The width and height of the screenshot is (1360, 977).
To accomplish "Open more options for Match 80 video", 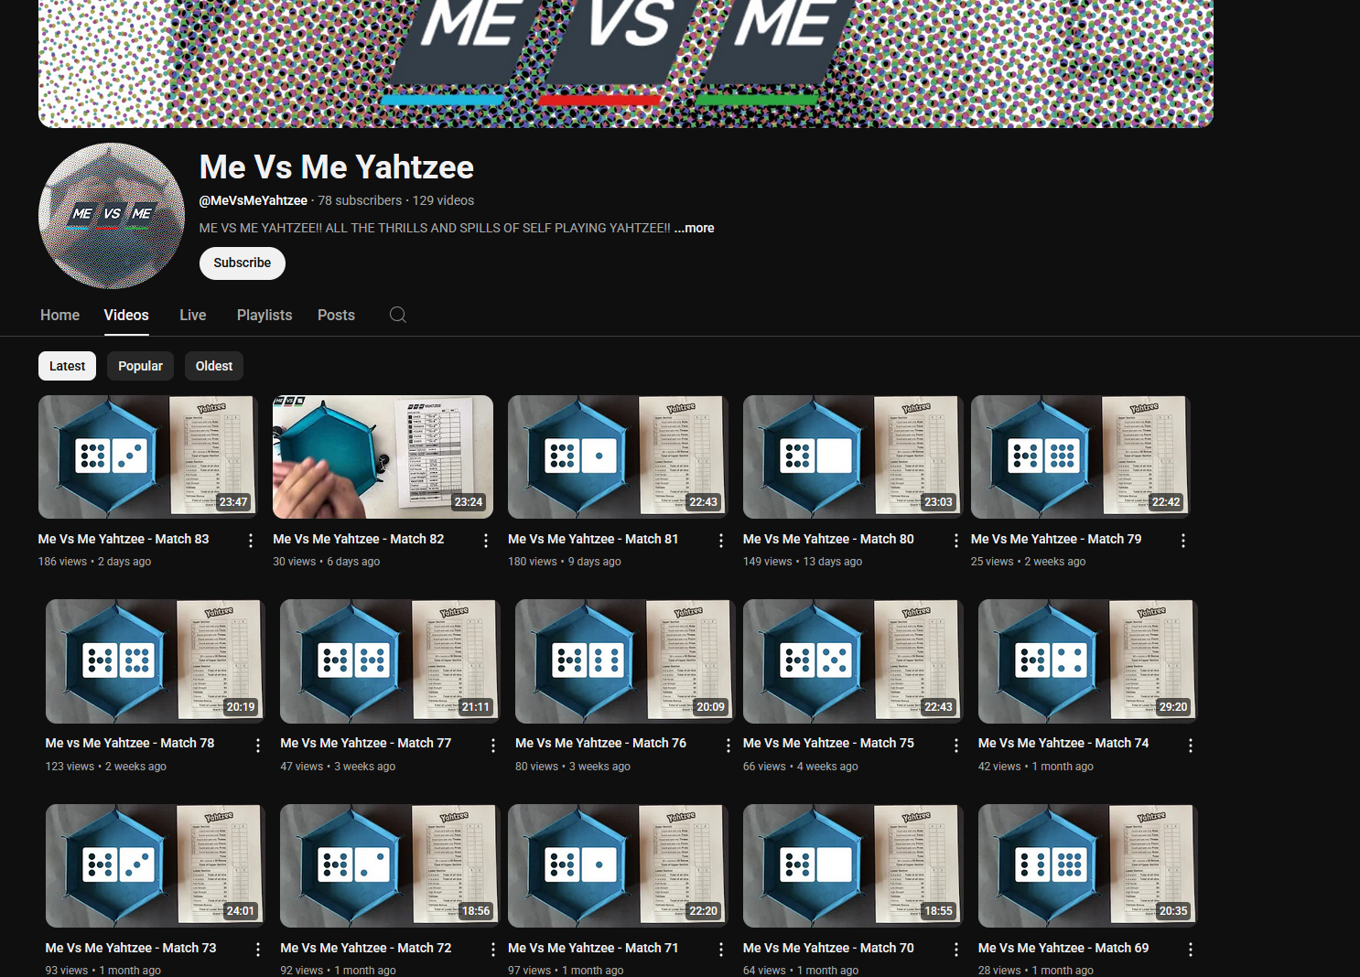I will [x=956, y=541].
